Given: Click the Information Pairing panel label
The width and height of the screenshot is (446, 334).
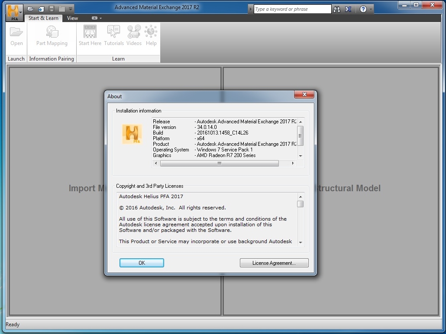Looking at the screenshot, I should click(x=52, y=58).
